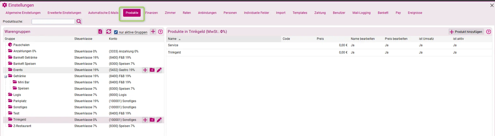Switch to the Zahlung tab
The width and height of the screenshot is (495, 136).
point(320,13)
